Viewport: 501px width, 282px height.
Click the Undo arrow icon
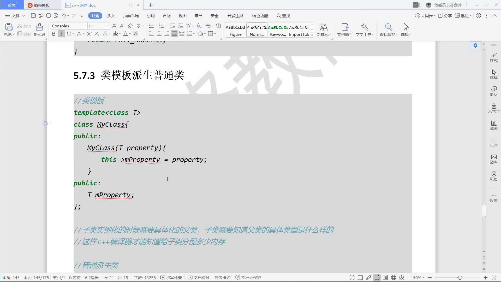coord(64,16)
